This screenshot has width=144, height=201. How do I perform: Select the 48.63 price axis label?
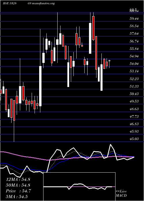click(x=134, y=109)
